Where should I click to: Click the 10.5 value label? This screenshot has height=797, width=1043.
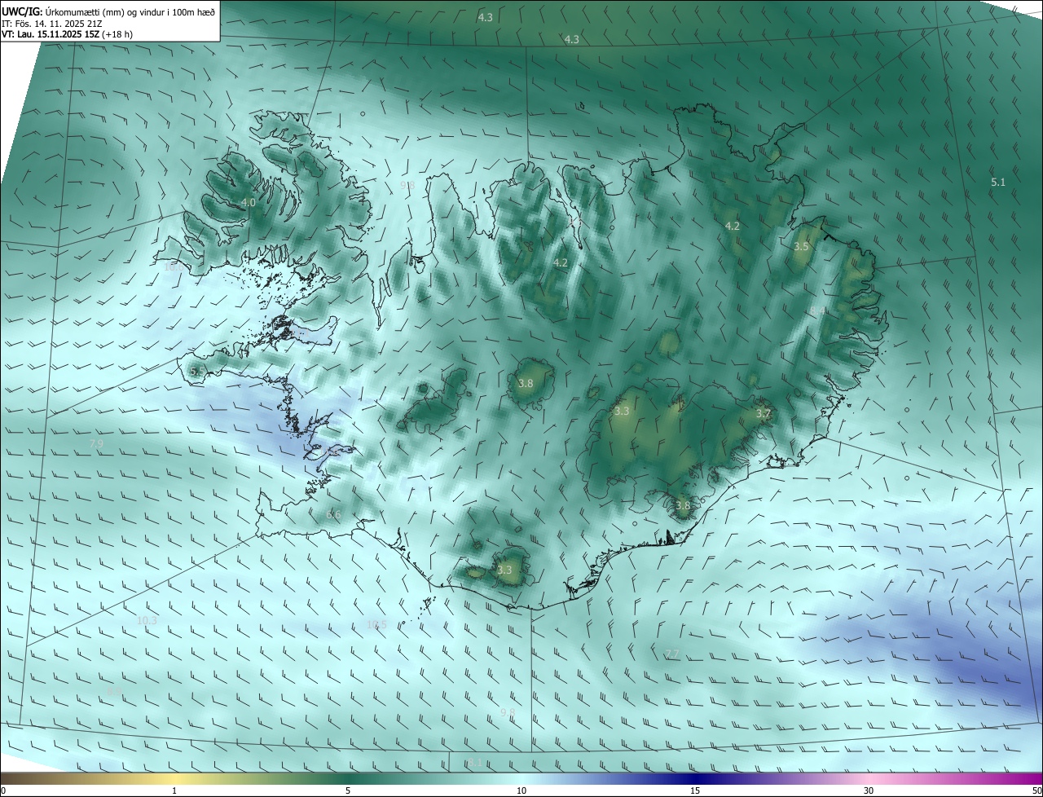pyautogui.click(x=376, y=624)
